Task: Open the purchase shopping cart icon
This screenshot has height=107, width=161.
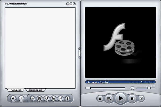Action: (53, 99)
